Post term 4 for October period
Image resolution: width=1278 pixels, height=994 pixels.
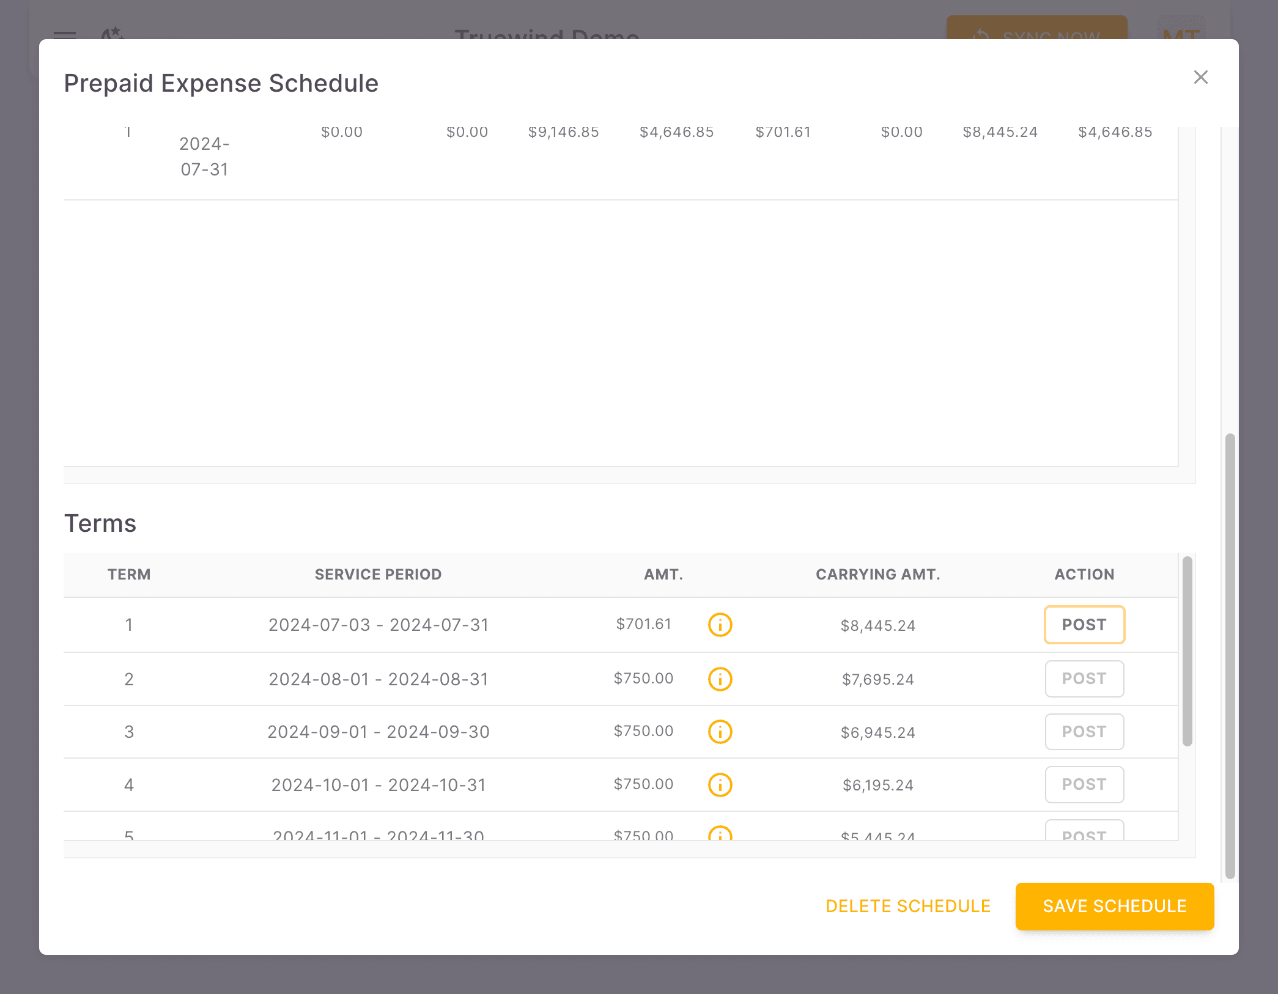[1084, 784]
